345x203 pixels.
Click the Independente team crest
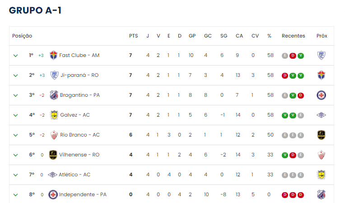tap(53, 194)
